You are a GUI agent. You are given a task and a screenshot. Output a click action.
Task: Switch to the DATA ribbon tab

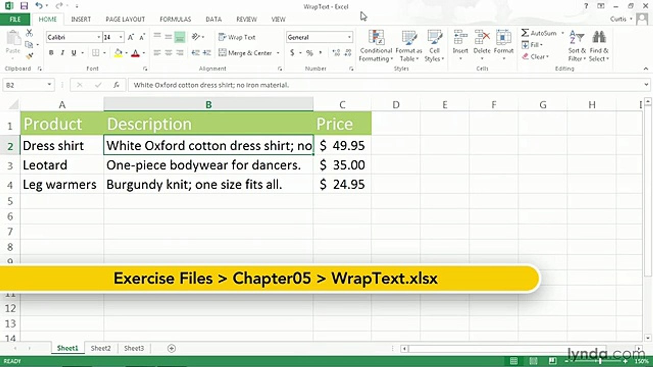coord(213,19)
